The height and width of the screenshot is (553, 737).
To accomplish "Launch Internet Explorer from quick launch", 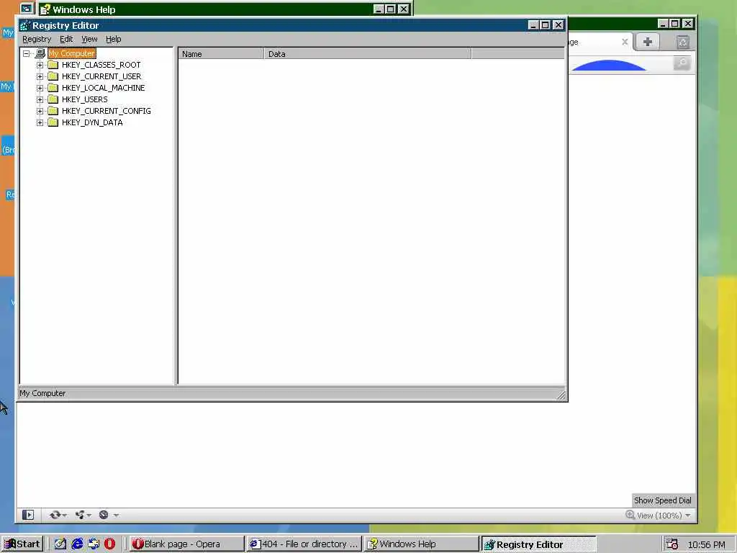I will coord(77,544).
